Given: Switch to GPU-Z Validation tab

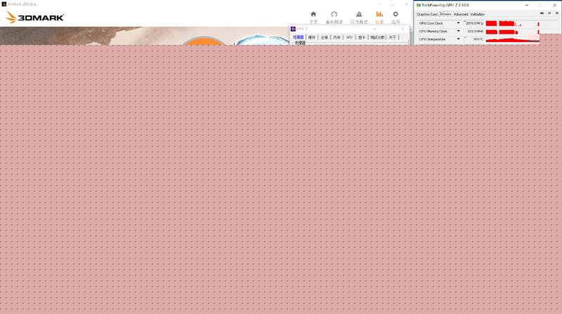Looking at the screenshot, I should [478, 14].
